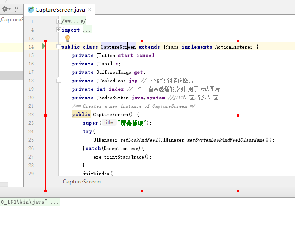
Task: Run class via green gutter arrow
Action: pyautogui.click(x=44, y=46)
